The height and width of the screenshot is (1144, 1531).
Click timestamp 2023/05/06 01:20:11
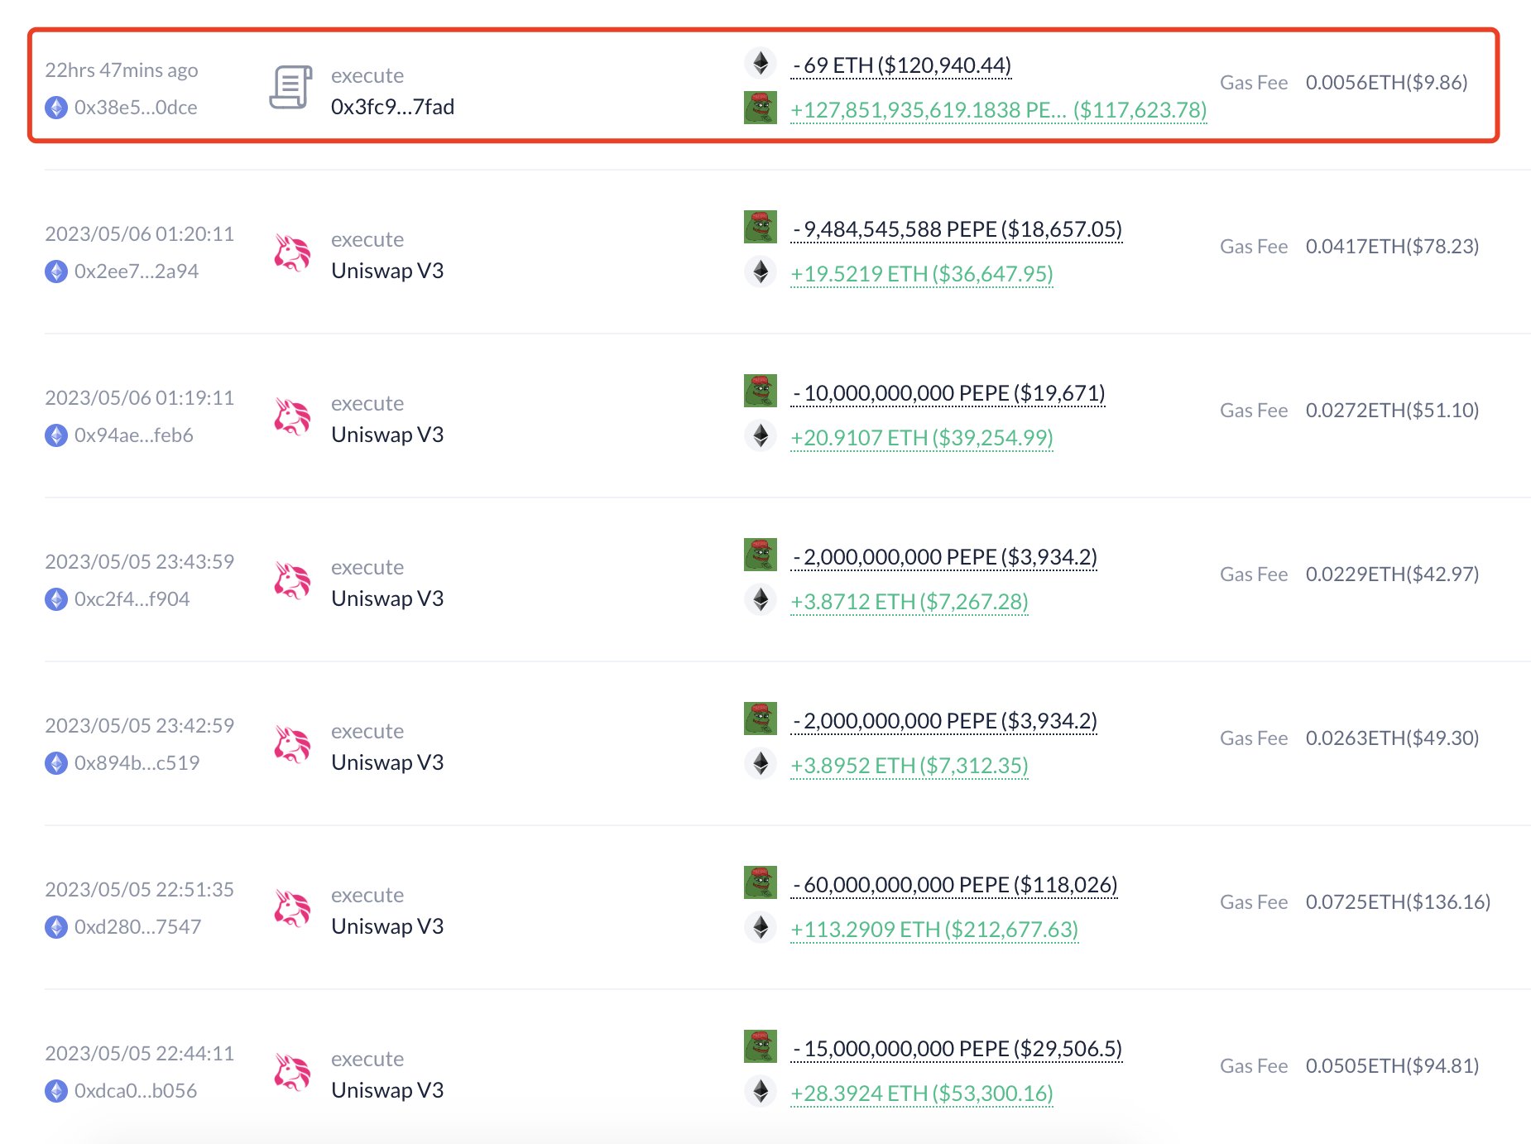tap(140, 233)
